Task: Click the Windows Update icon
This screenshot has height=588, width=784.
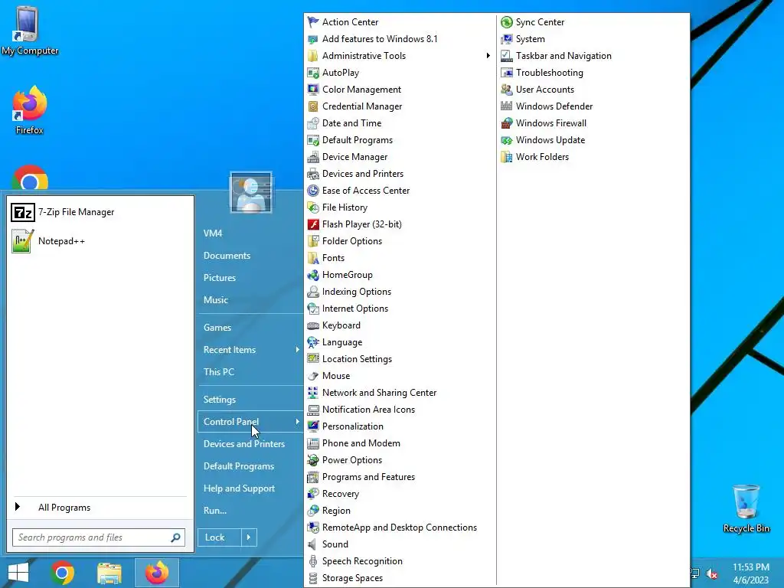Action: click(507, 140)
